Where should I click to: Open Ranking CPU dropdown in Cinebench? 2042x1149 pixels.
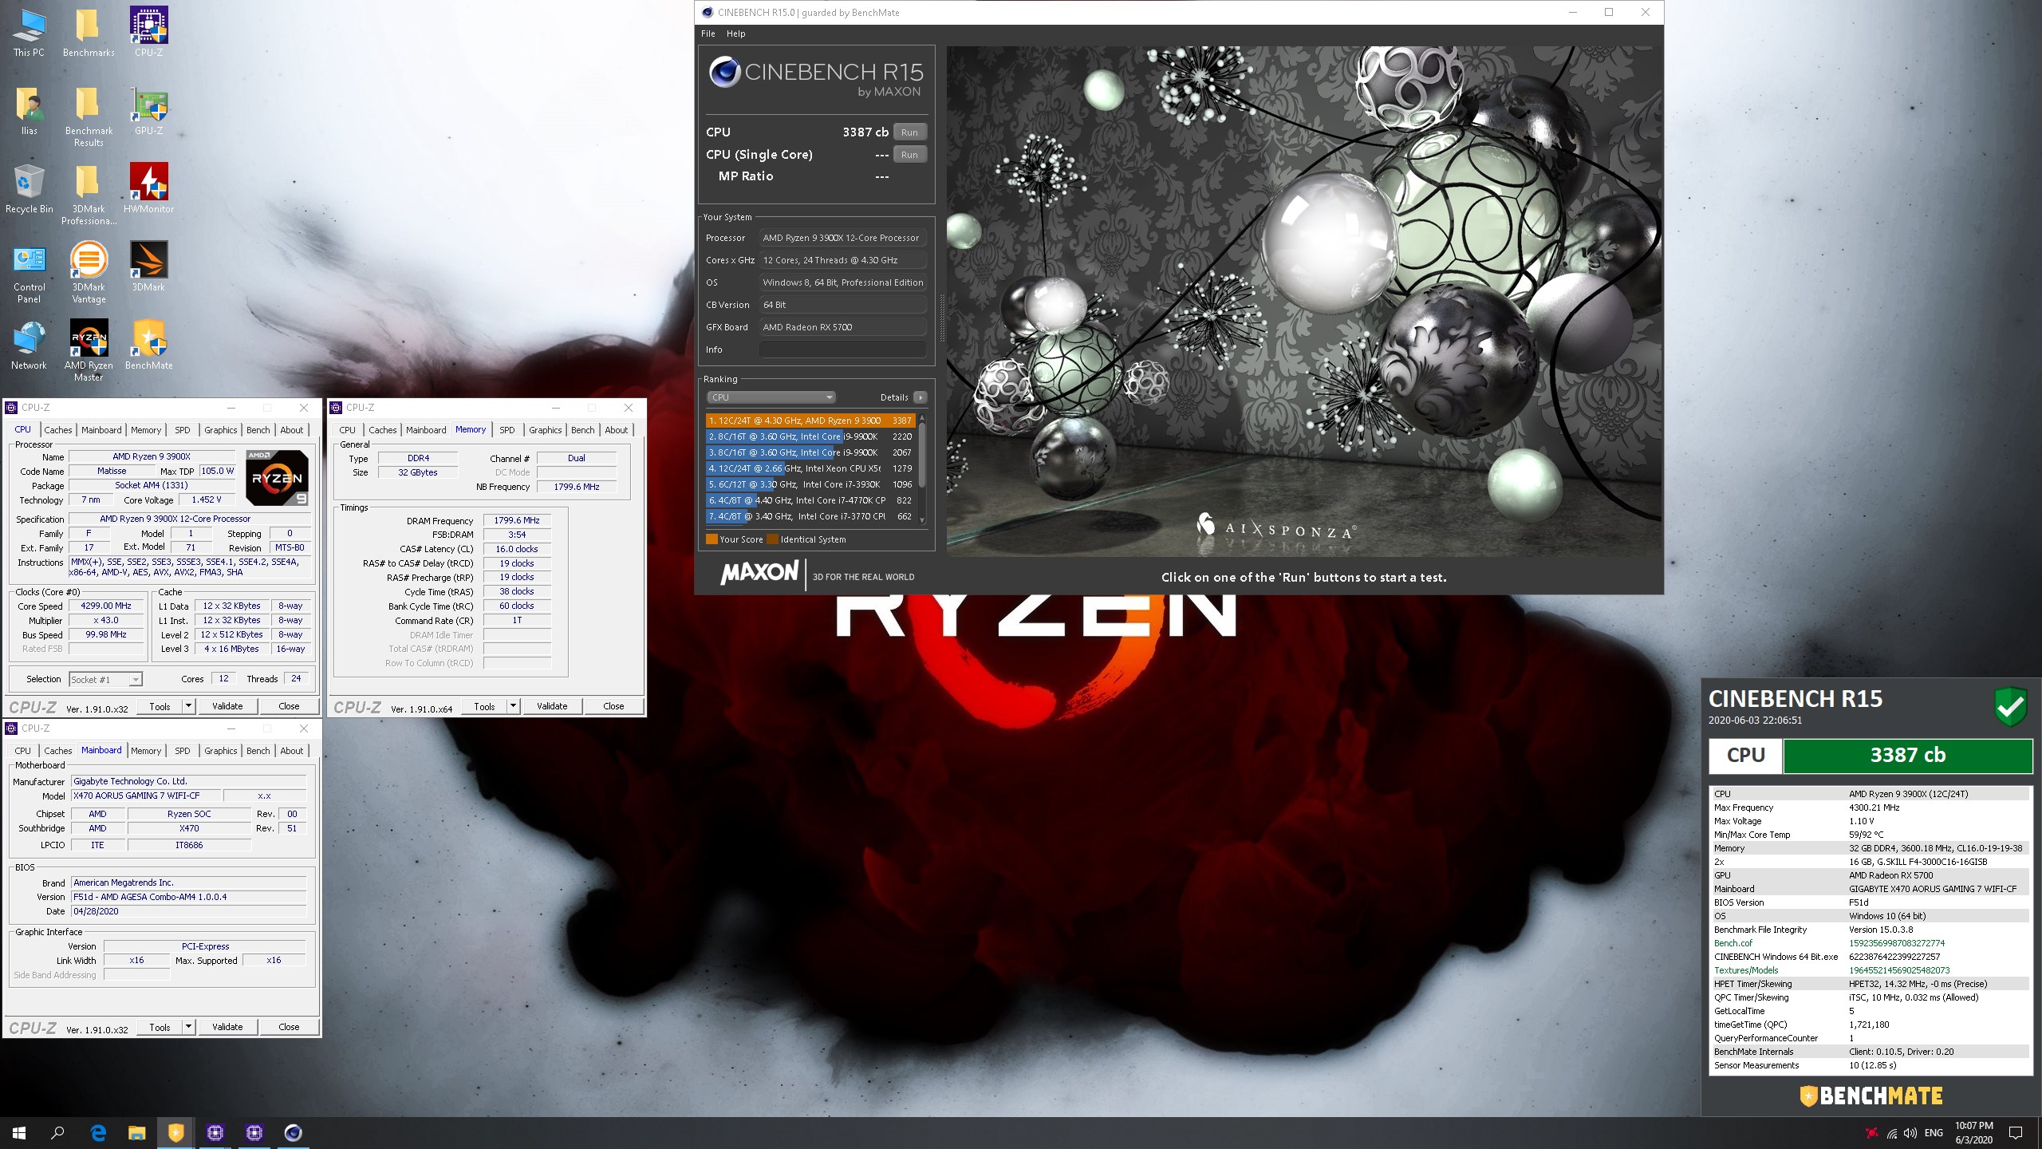pyautogui.click(x=771, y=397)
